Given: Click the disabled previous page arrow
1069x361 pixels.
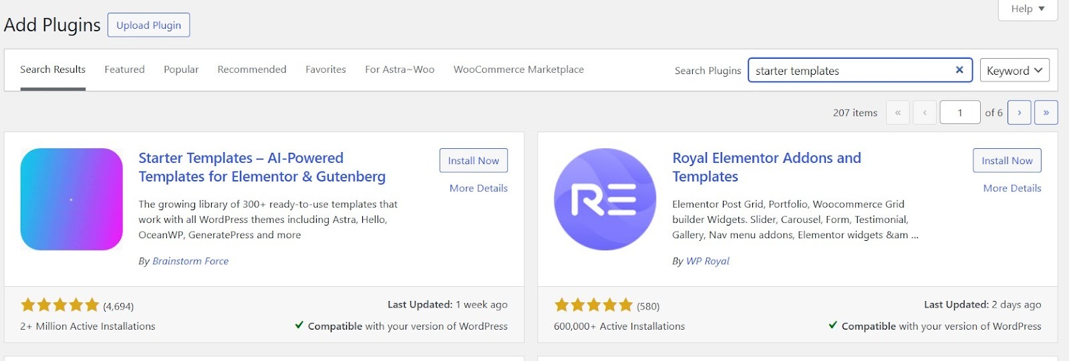Looking at the screenshot, I should pos(925,113).
